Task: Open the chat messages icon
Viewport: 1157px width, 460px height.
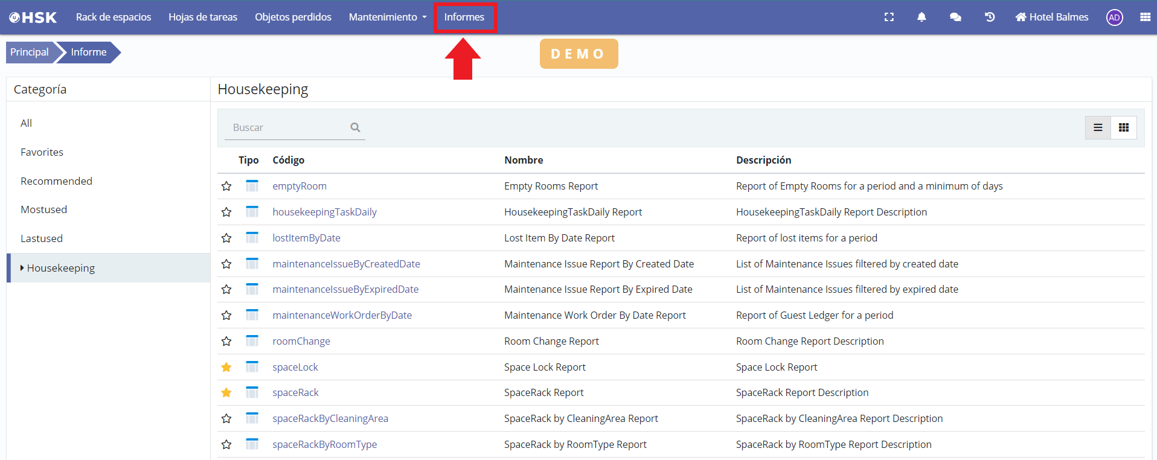Action: [955, 17]
